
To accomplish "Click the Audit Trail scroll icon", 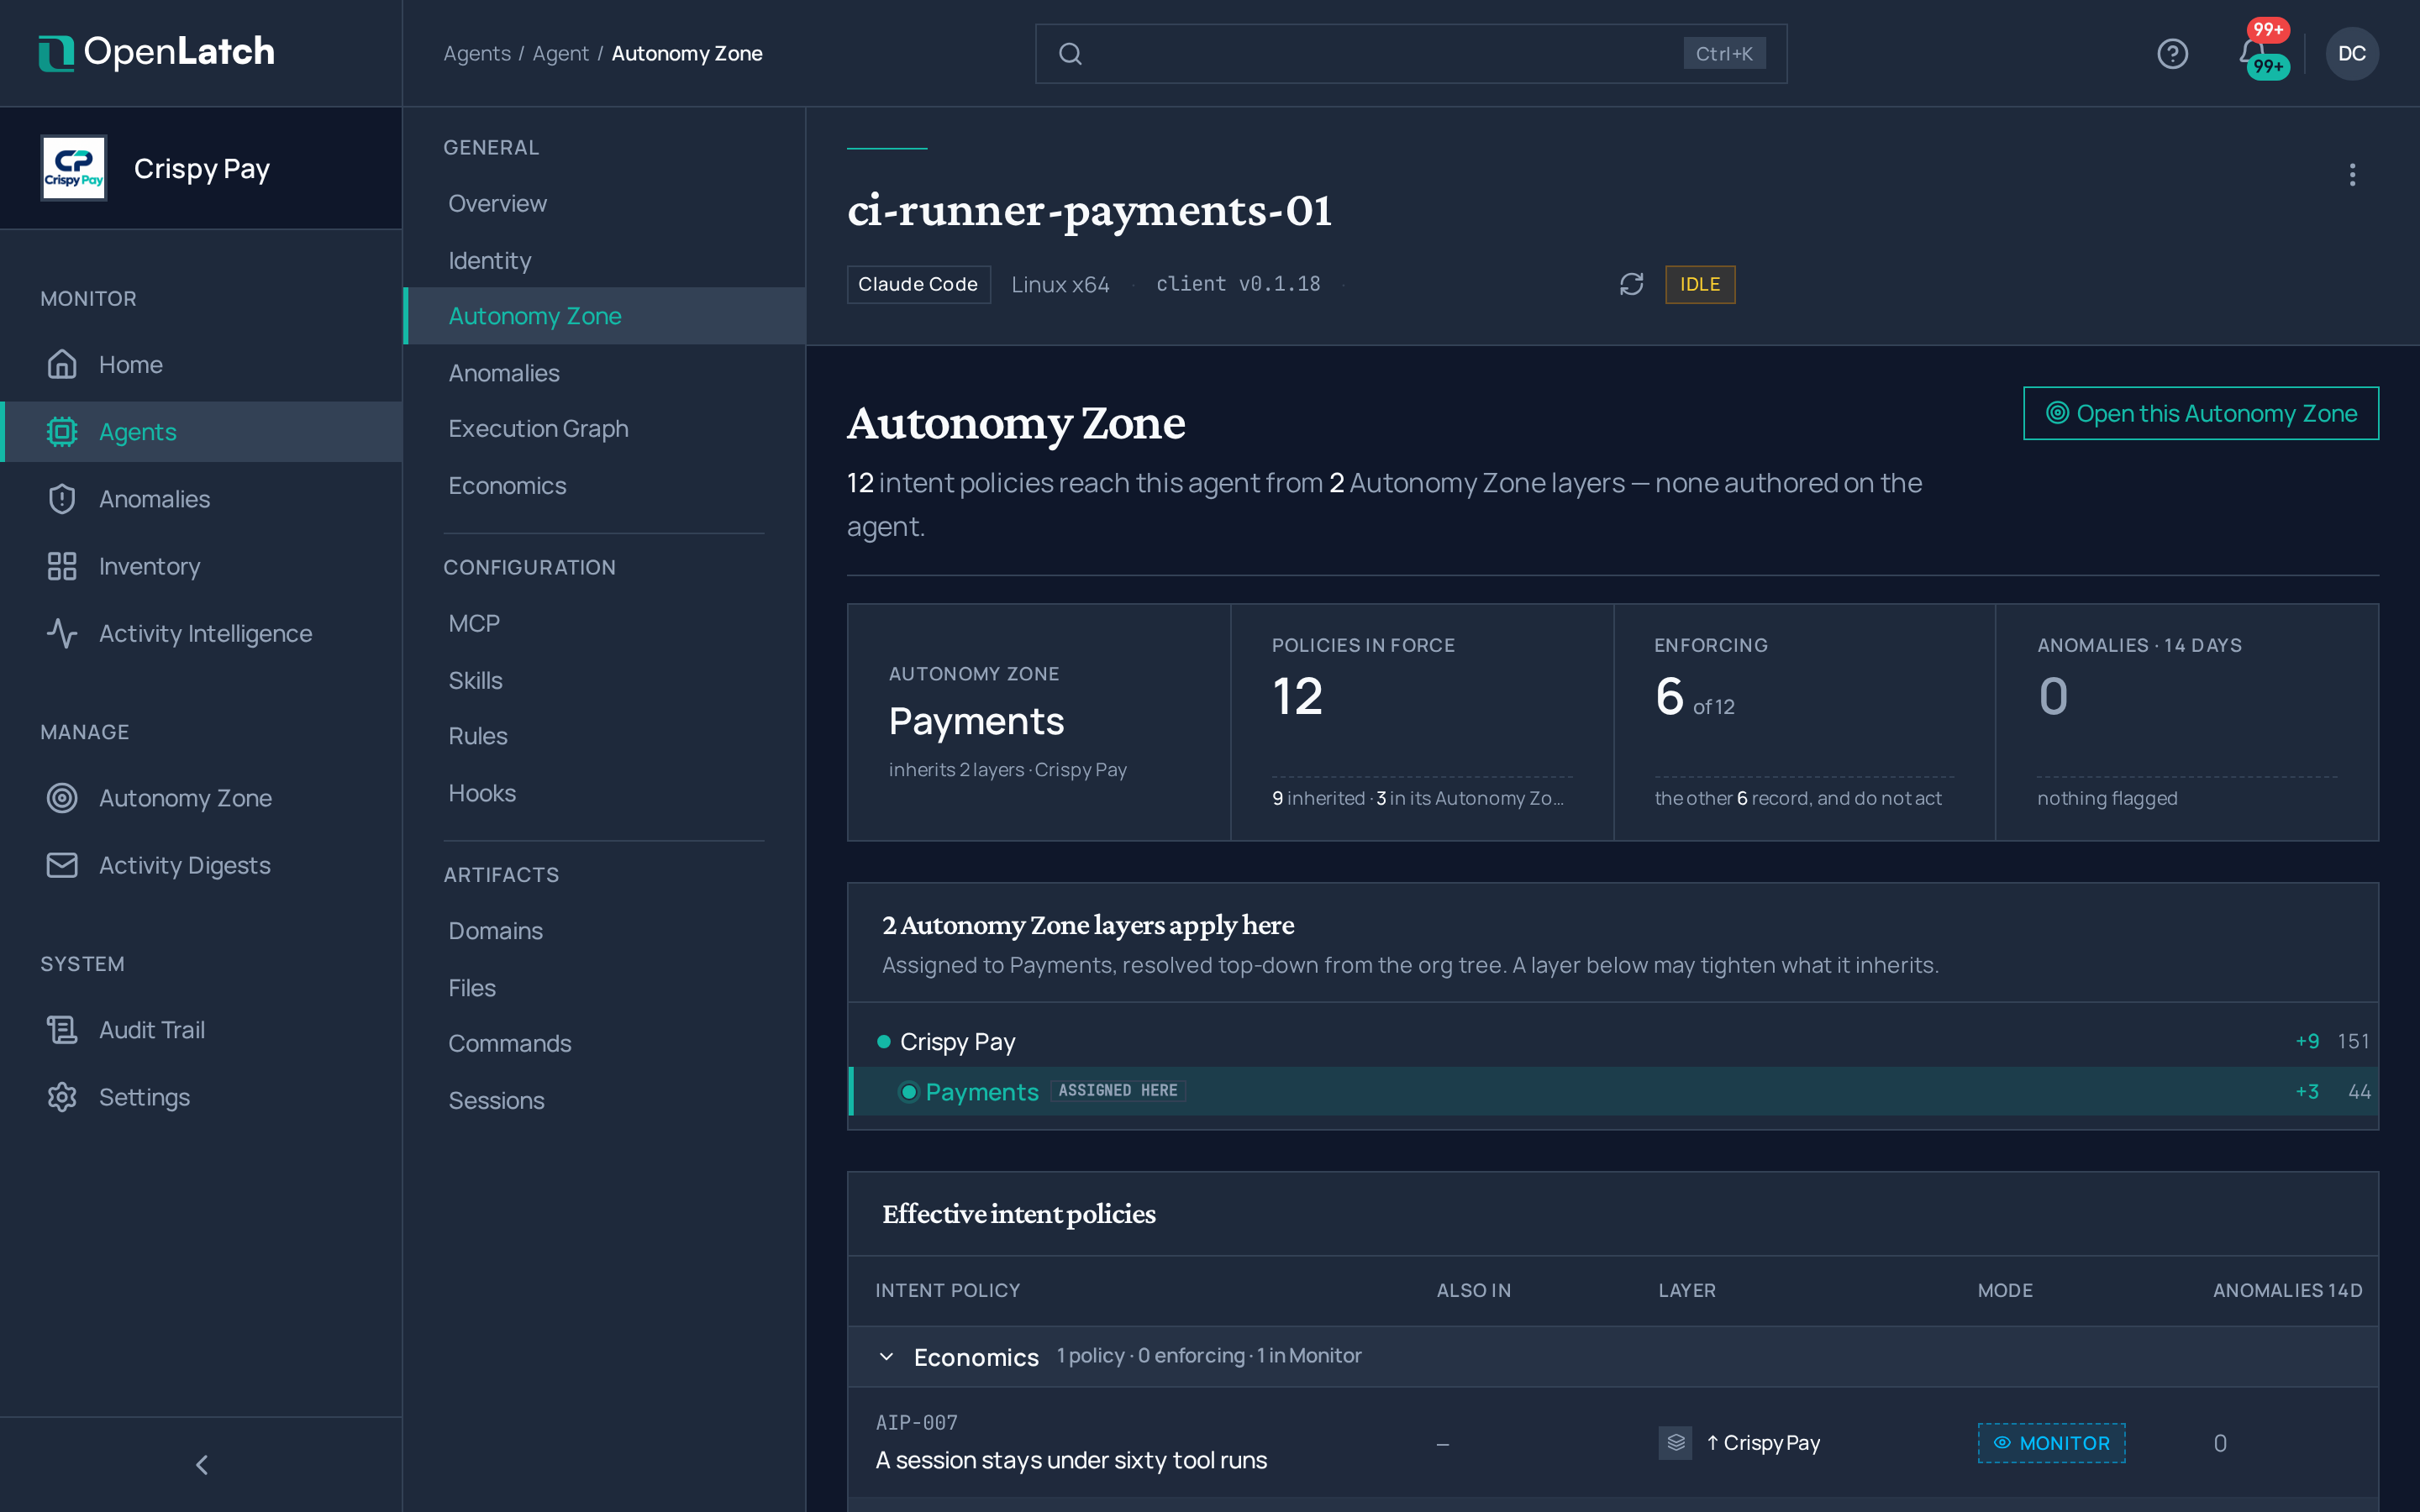I will coord(62,1029).
